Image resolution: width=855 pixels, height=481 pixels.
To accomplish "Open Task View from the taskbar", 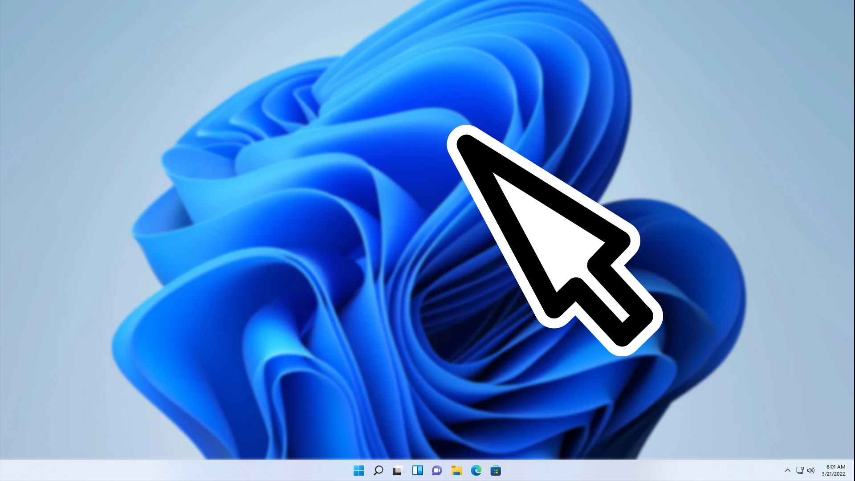I will 398,470.
